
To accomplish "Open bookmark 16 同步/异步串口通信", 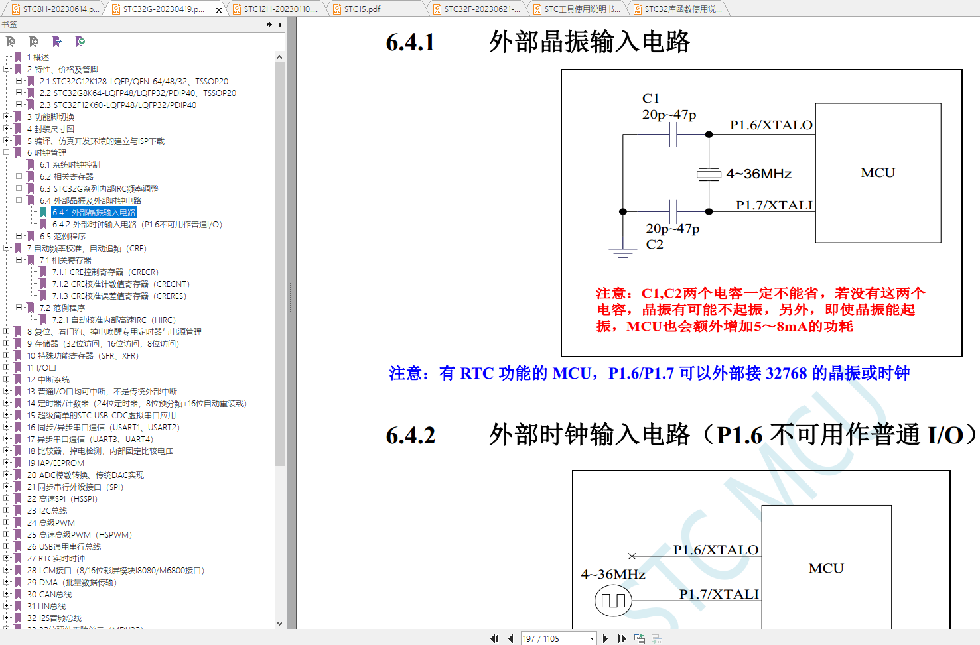I will coord(104,427).
